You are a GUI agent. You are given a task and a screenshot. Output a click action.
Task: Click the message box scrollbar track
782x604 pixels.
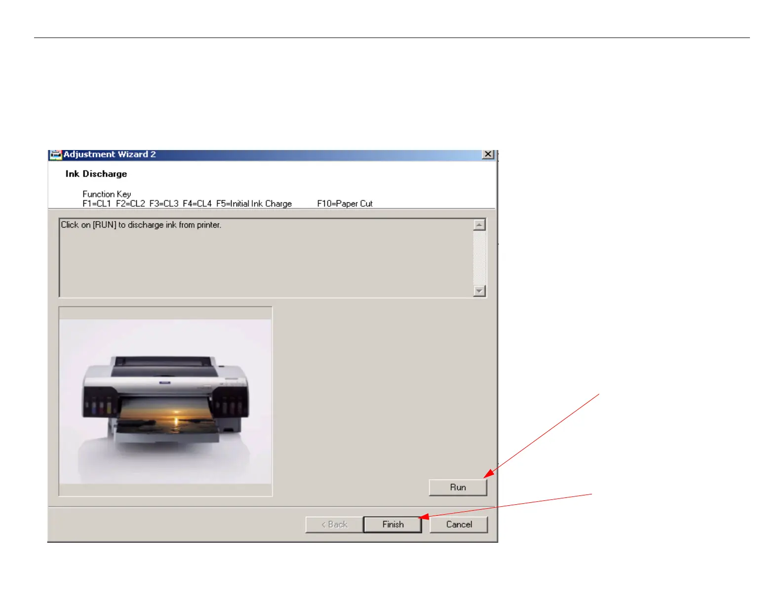[479, 258]
